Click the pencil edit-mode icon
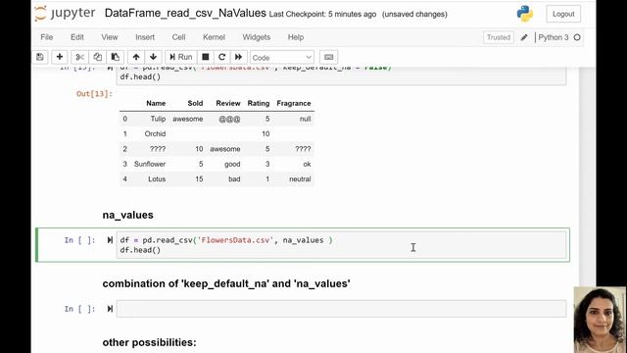627x353 pixels. [524, 37]
